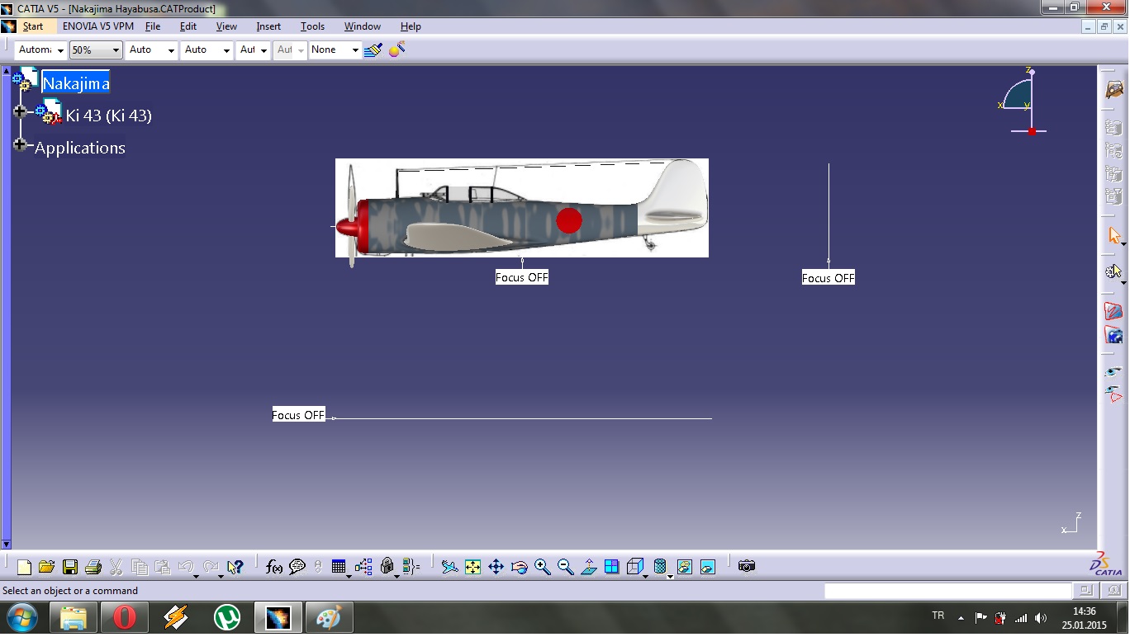
Task: Click the compass in the view corner
Action: click(1023, 101)
